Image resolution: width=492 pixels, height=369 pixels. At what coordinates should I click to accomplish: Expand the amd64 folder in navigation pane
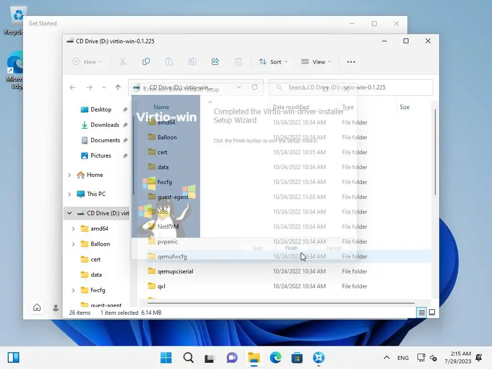coord(73,228)
